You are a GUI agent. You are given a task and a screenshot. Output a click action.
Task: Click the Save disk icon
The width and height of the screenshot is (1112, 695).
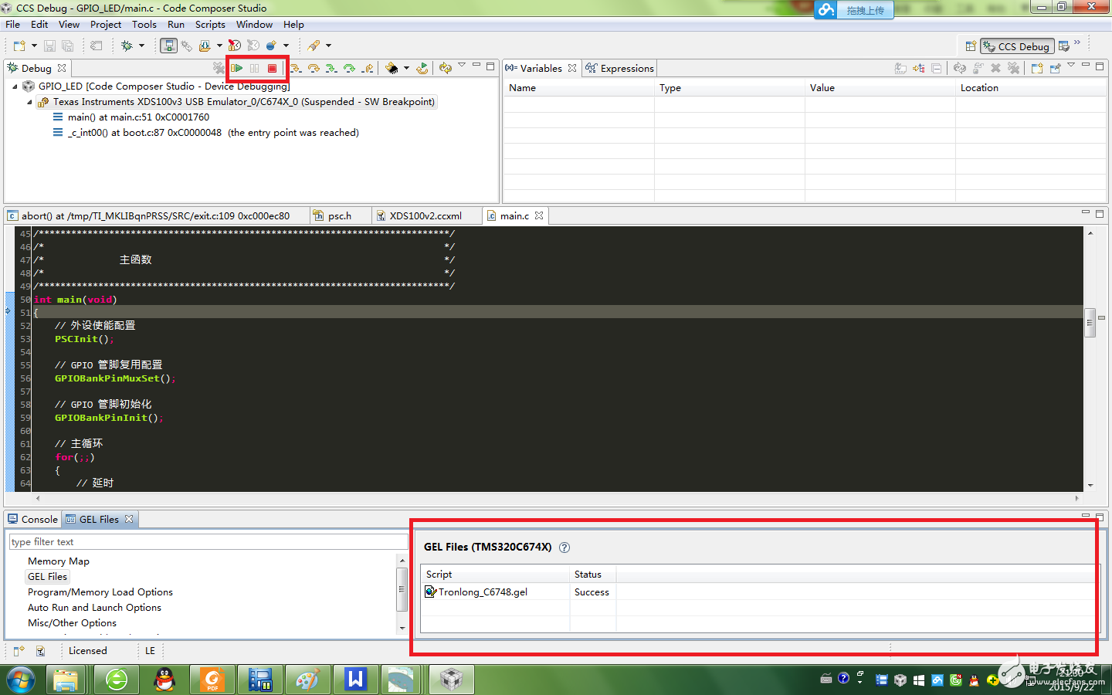click(49, 46)
